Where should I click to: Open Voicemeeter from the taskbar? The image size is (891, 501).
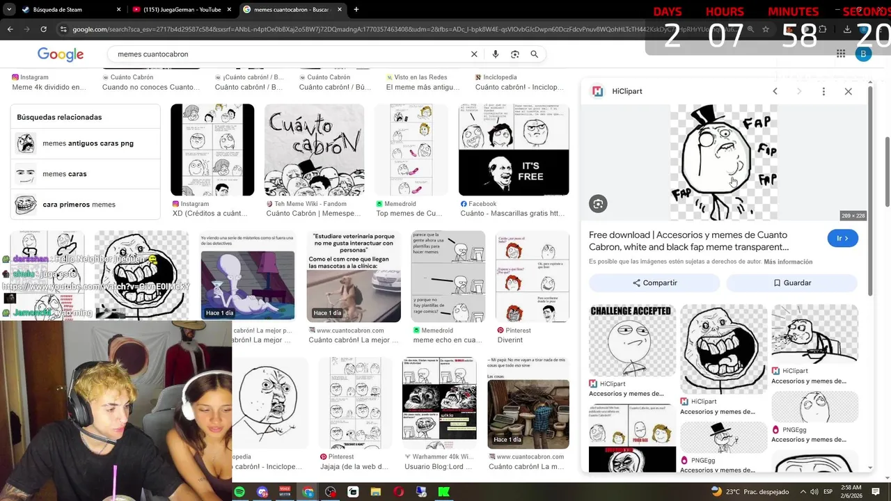point(285,492)
